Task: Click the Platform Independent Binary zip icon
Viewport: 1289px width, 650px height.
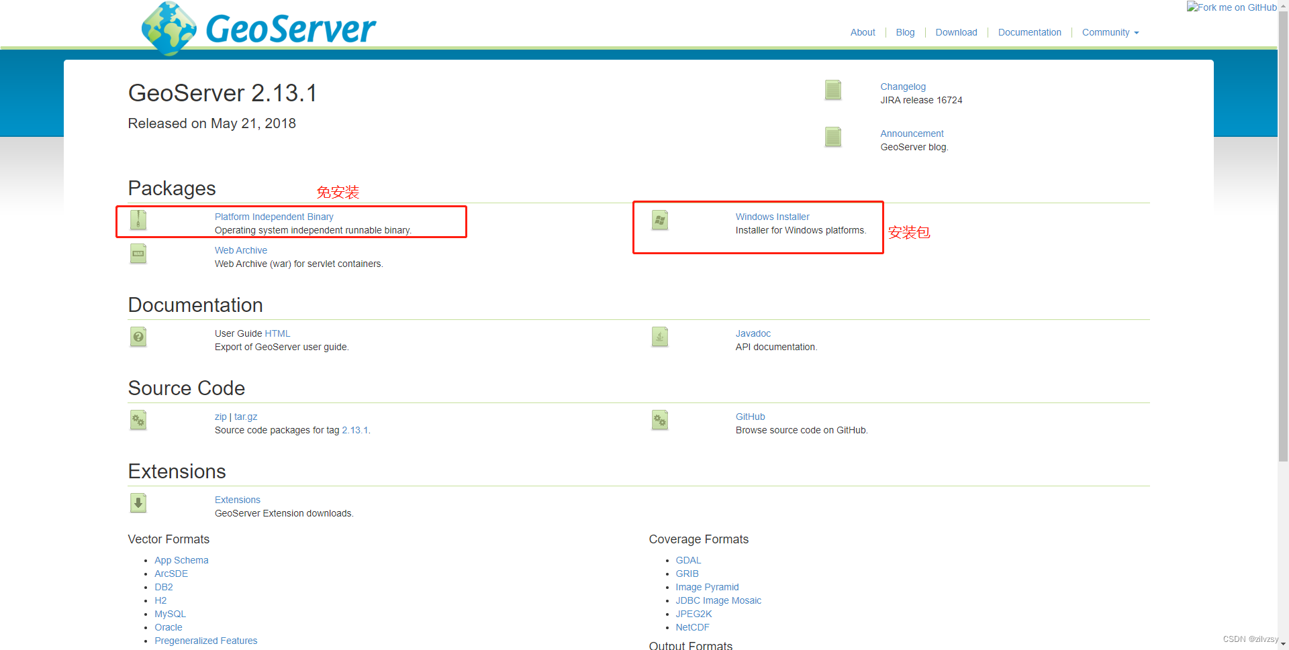Action: click(138, 220)
